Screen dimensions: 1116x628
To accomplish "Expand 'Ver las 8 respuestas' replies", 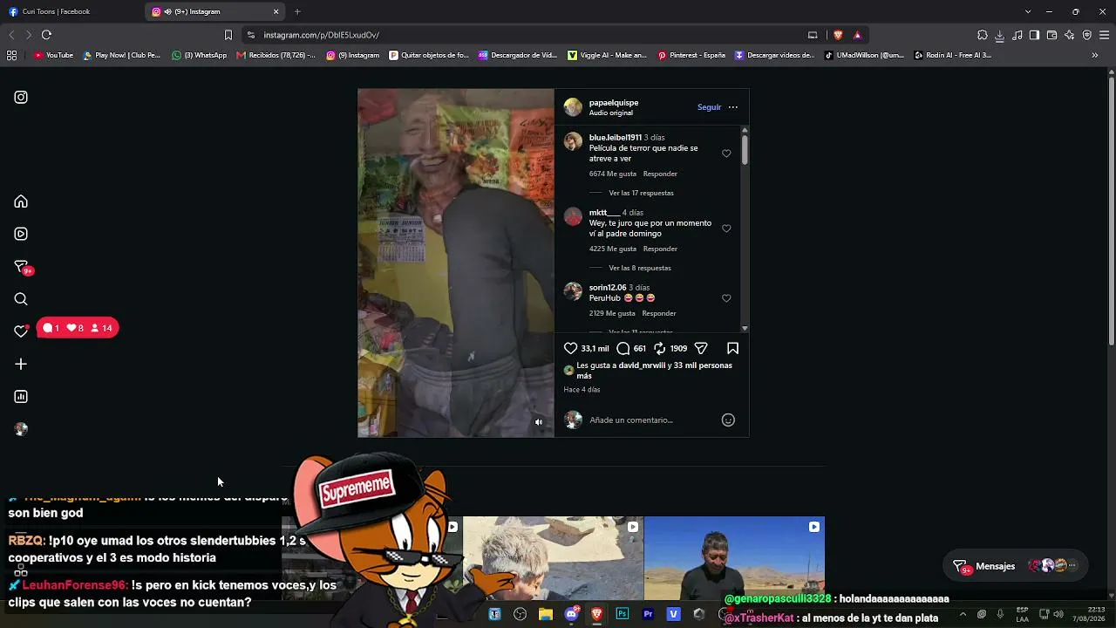I will point(640,268).
